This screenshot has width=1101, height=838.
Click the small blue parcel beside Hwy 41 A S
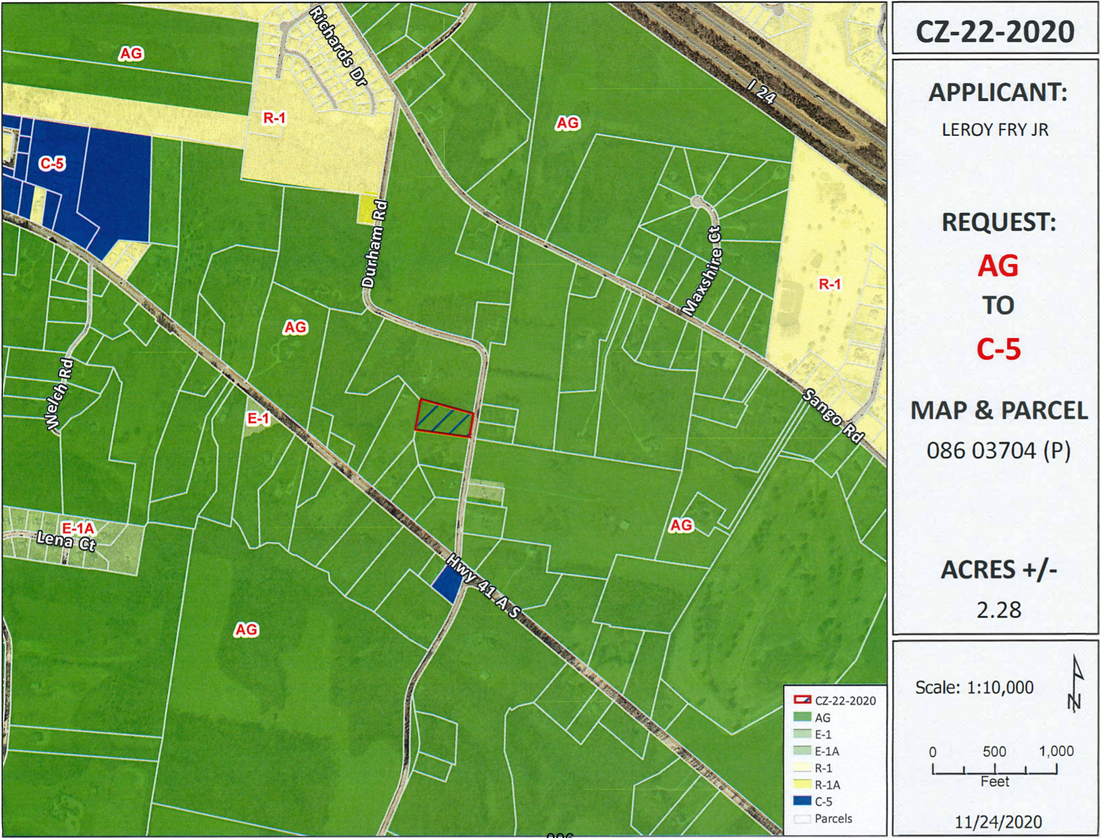coord(448,585)
